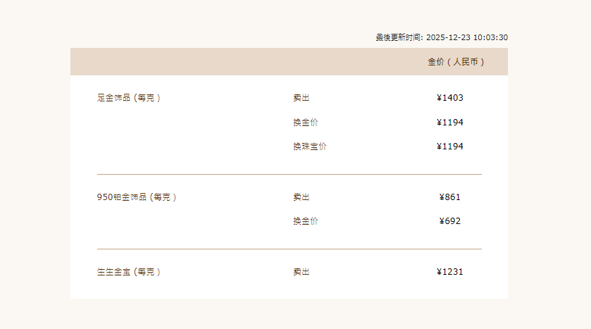The image size is (591, 329).
Task: Click 卖出 in the 生生金宝 row
Action: (301, 272)
